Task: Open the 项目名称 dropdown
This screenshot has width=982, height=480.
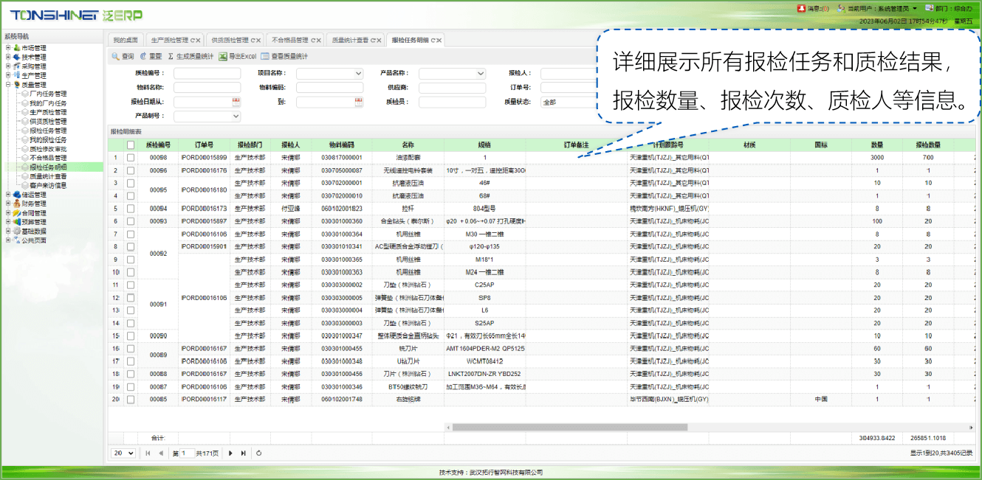Action: click(359, 74)
